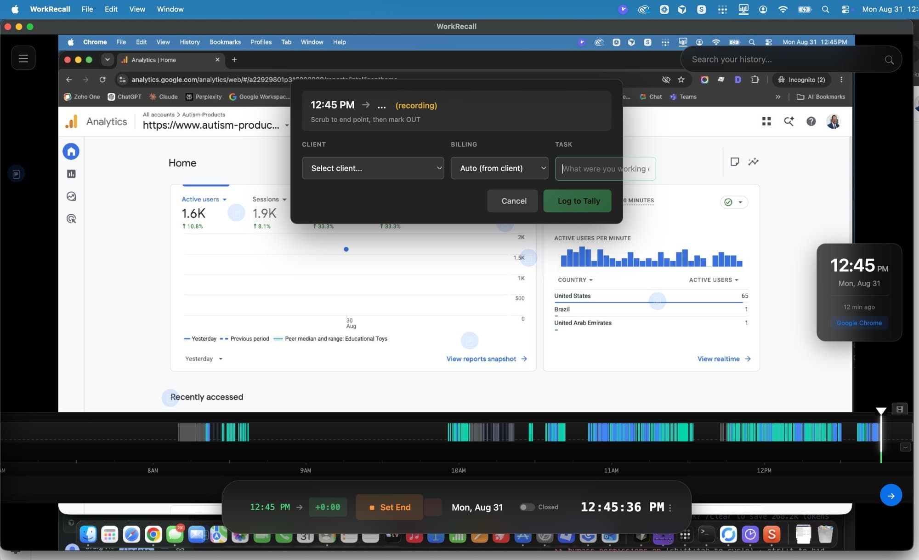Click the blue forward arrow button

tap(891, 496)
